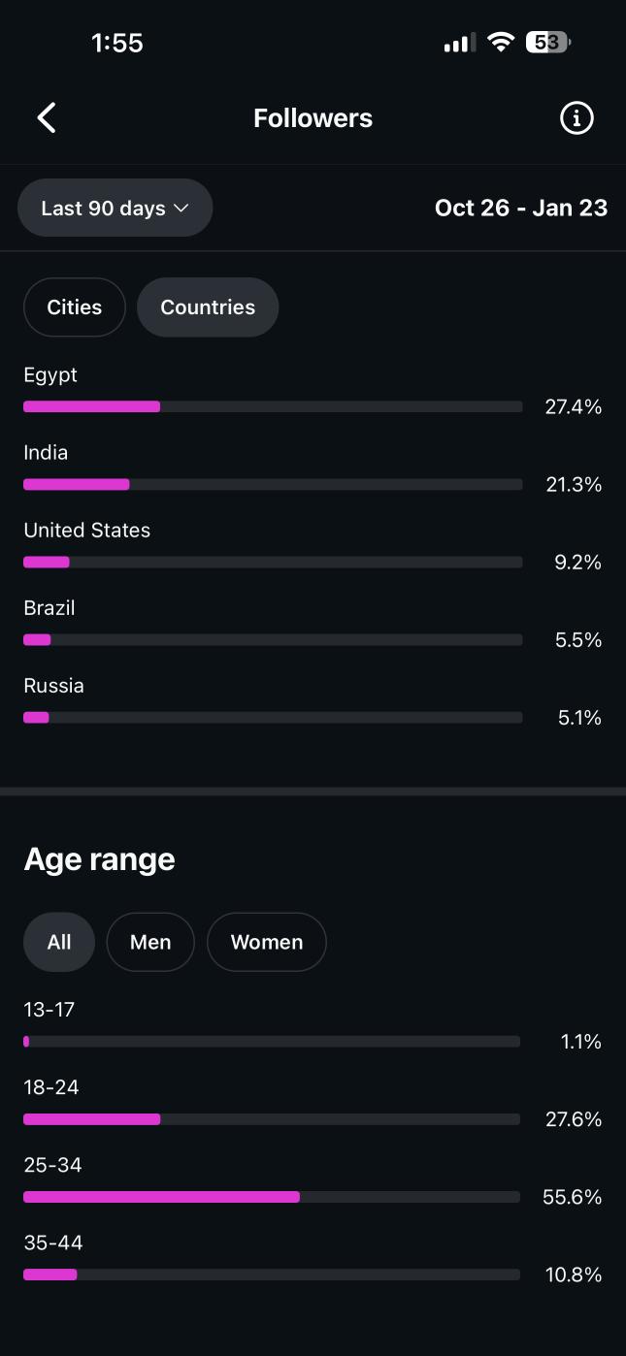Image resolution: width=626 pixels, height=1356 pixels.
Task: Select the Countries tab
Action: 208,307
